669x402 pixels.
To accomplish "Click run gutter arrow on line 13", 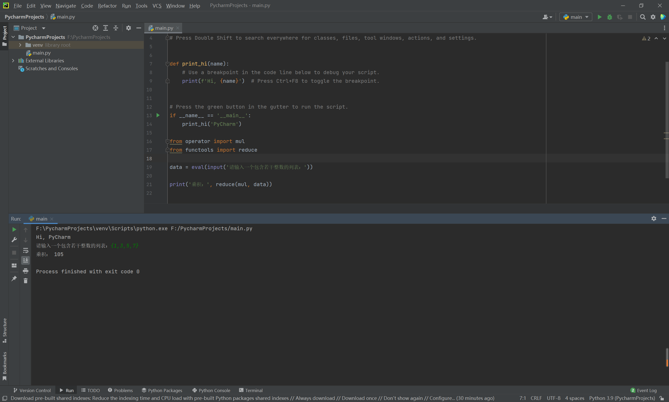I will point(158,115).
